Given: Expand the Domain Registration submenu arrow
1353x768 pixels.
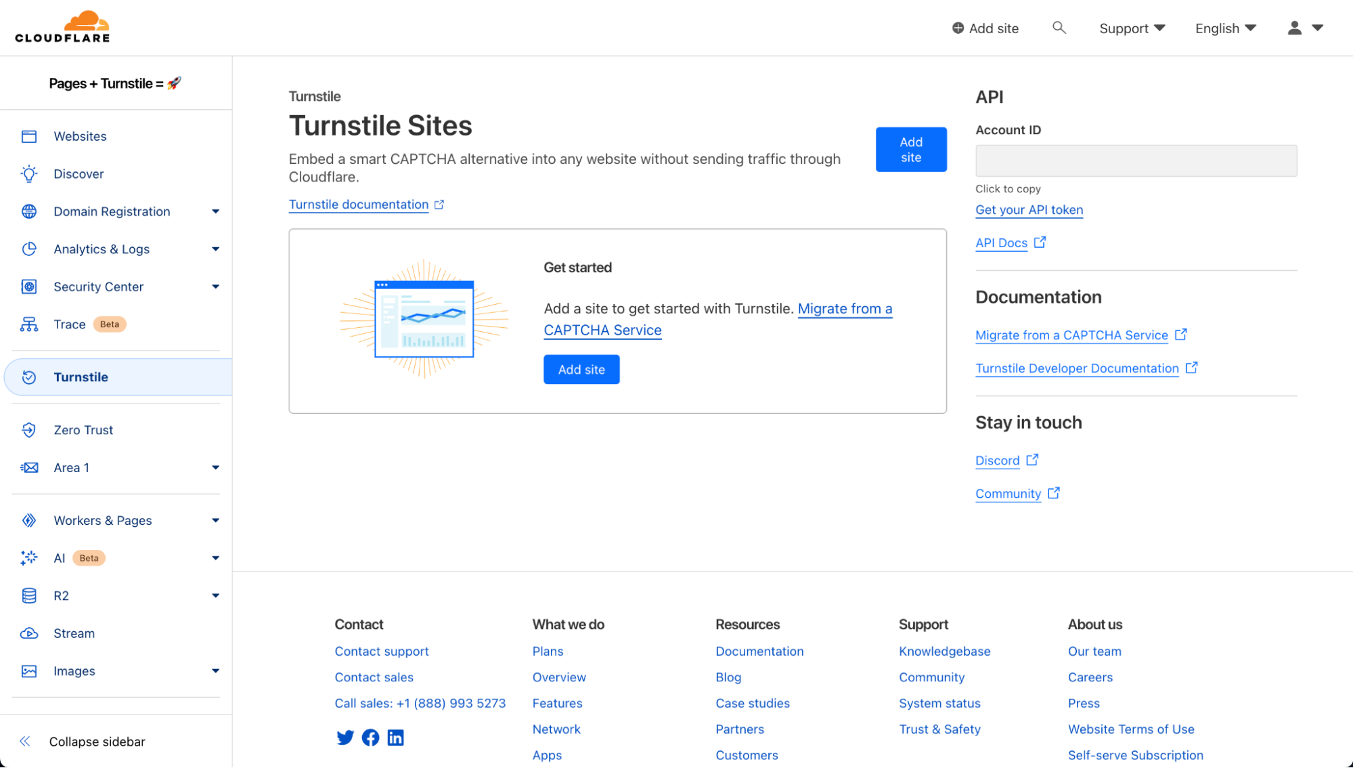Looking at the screenshot, I should (215, 211).
